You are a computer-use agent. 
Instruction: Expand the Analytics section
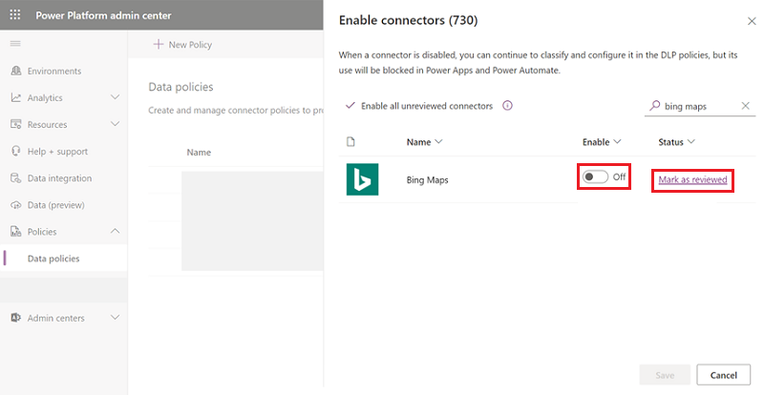coord(115,97)
